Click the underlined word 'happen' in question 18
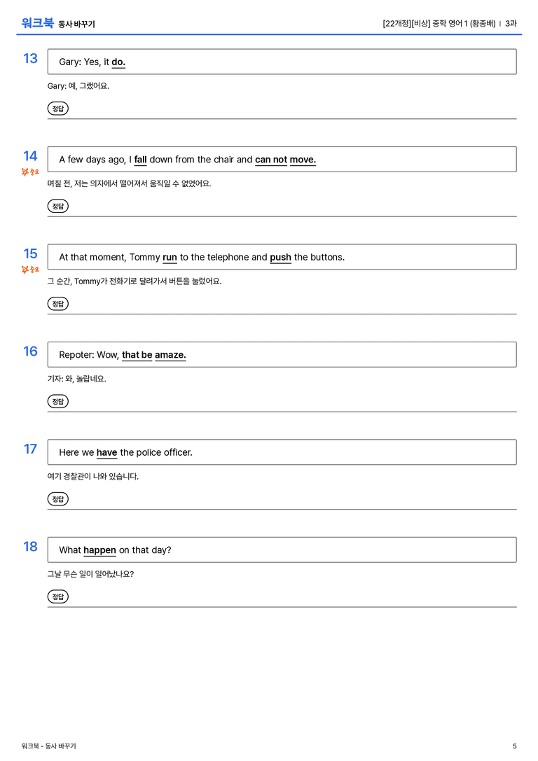The height and width of the screenshot is (761, 538). (99, 550)
